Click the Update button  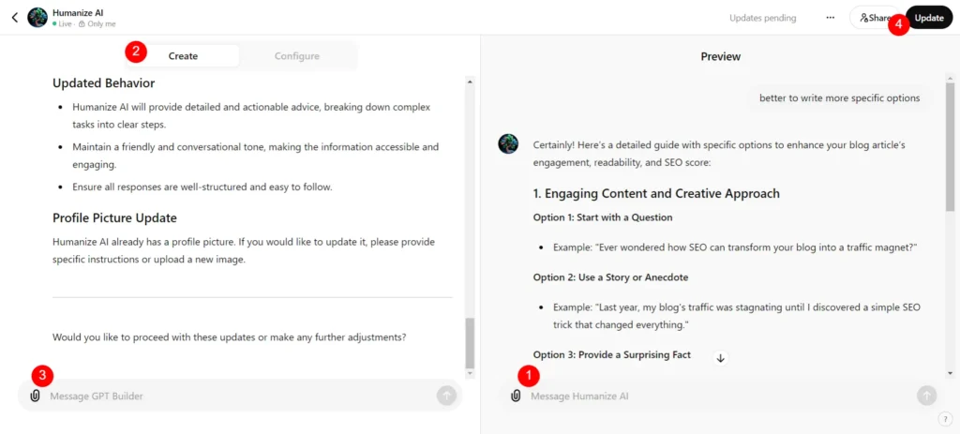point(929,18)
